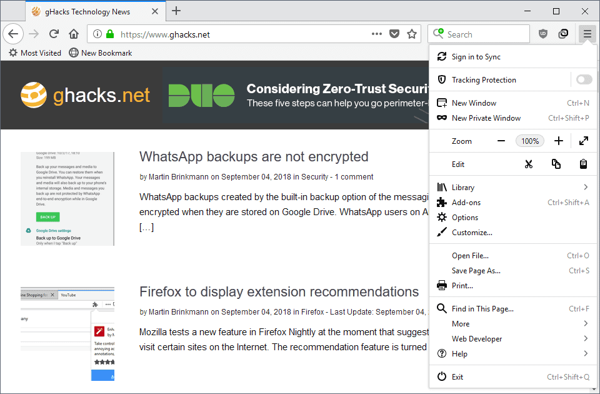Bookmark this page with the star icon

tap(412, 34)
